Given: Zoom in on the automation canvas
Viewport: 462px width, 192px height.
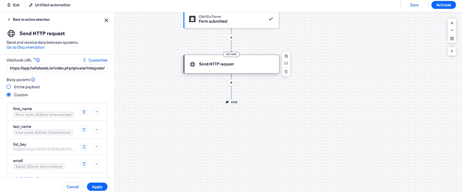Looking at the screenshot, I should tap(452, 23).
